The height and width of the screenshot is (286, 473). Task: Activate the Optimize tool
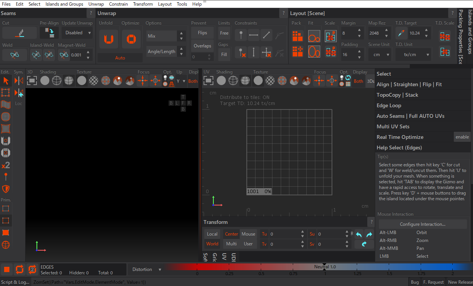click(131, 39)
